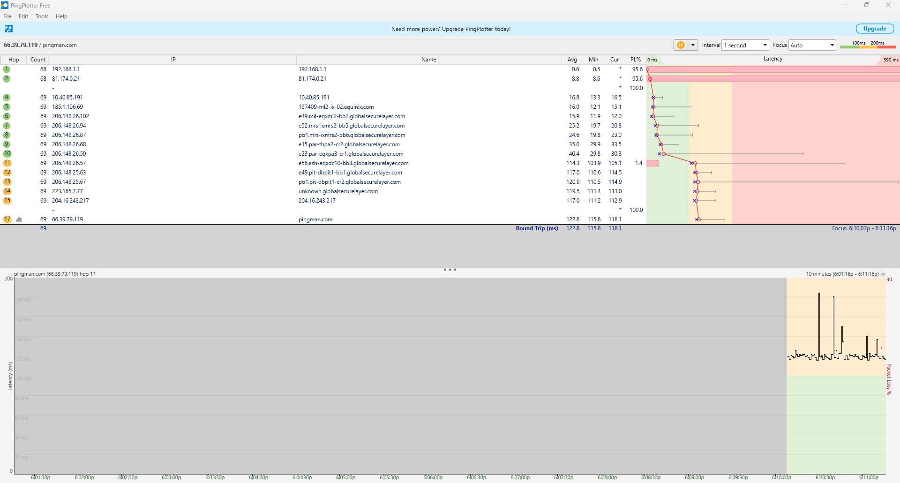This screenshot has height=483, width=900.
Task: Click the Min column header
Action: click(x=593, y=60)
